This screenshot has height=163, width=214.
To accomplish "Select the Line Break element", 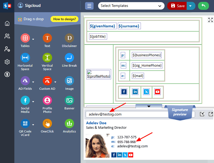I will click(69, 58).
